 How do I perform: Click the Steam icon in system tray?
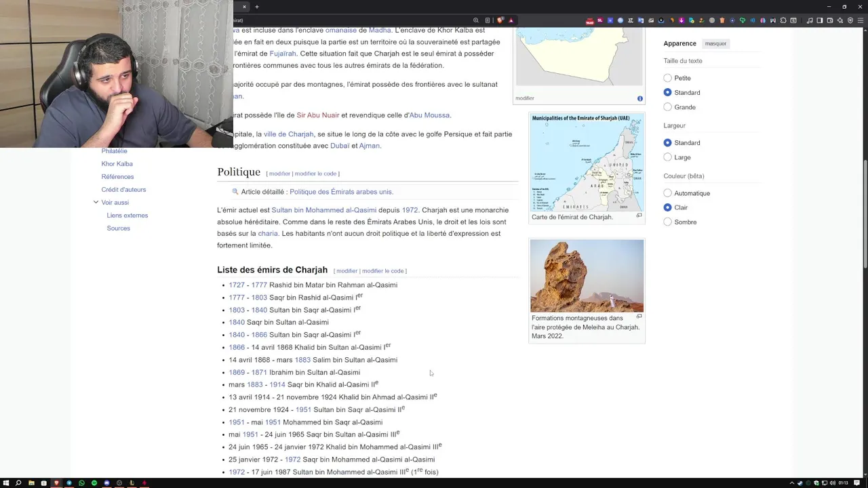coord(800,483)
